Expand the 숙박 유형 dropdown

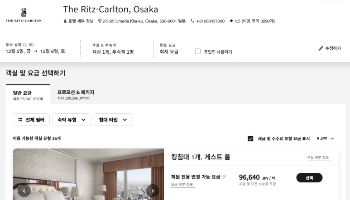(72, 120)
